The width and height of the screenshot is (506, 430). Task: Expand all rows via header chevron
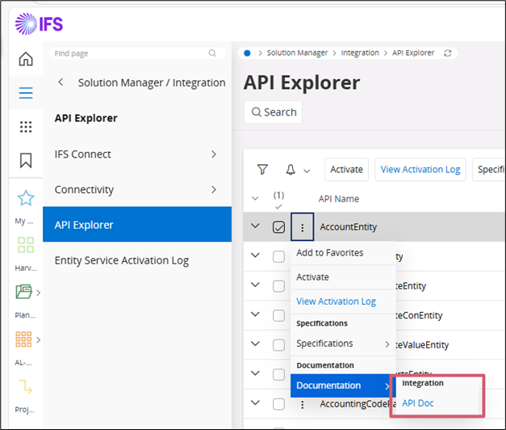255,198
